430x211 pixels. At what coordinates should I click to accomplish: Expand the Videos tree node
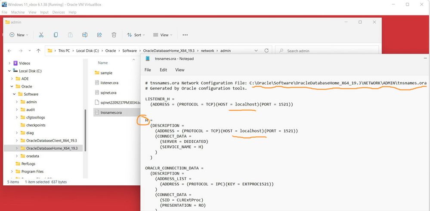tap(9, 63)
